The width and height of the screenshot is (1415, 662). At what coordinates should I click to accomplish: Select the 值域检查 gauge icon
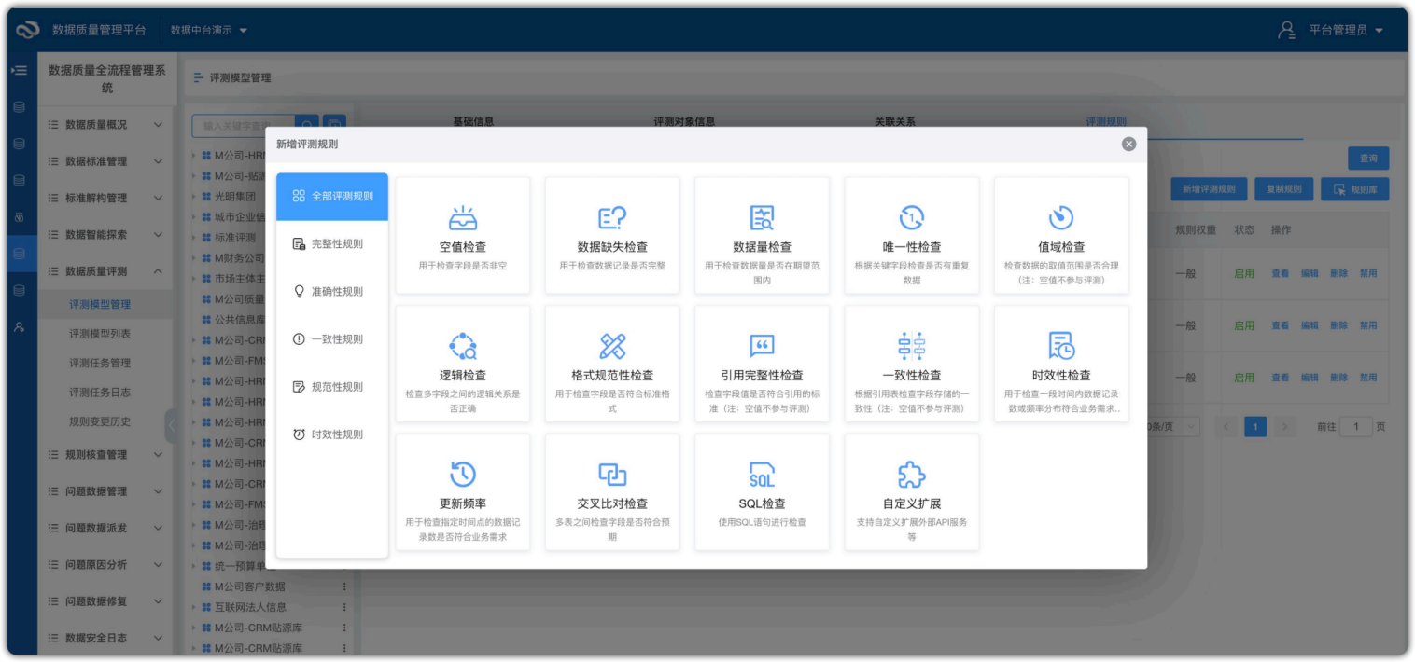click(1061, 218)
